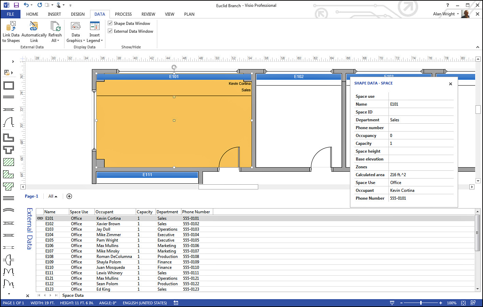Select the curved wall shape in the stencil
The image size is (483, 307).
pyautogui.click(x=9, y=210)
